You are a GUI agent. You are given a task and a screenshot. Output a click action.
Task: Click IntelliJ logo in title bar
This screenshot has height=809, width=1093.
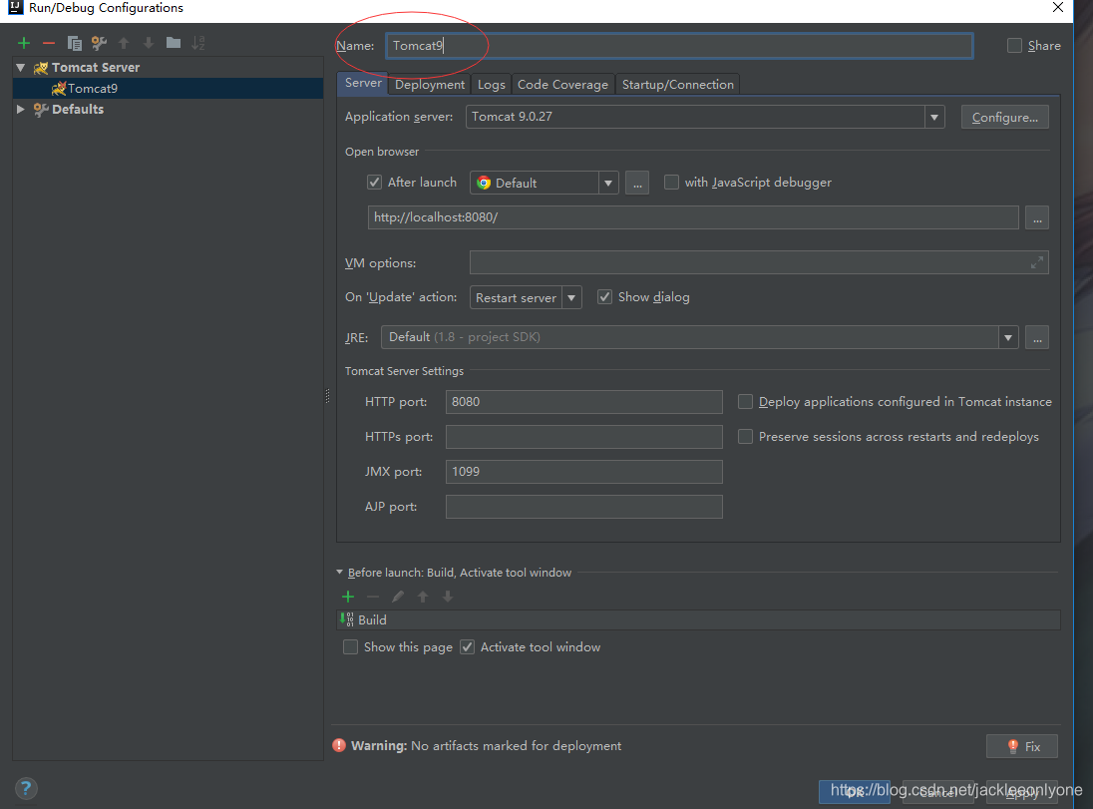click(x=15, y=8)
